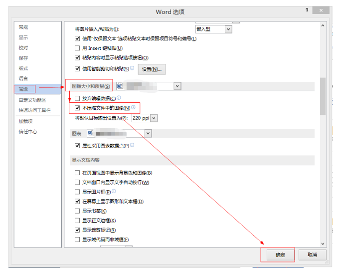The width and height of the screenshot is (340, 273).
Task: Click the vertical scrollbar thumb
Action: (x=323, y=96)
